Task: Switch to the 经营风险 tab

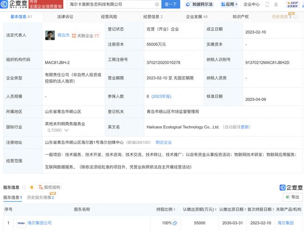Action: (109, 17)
